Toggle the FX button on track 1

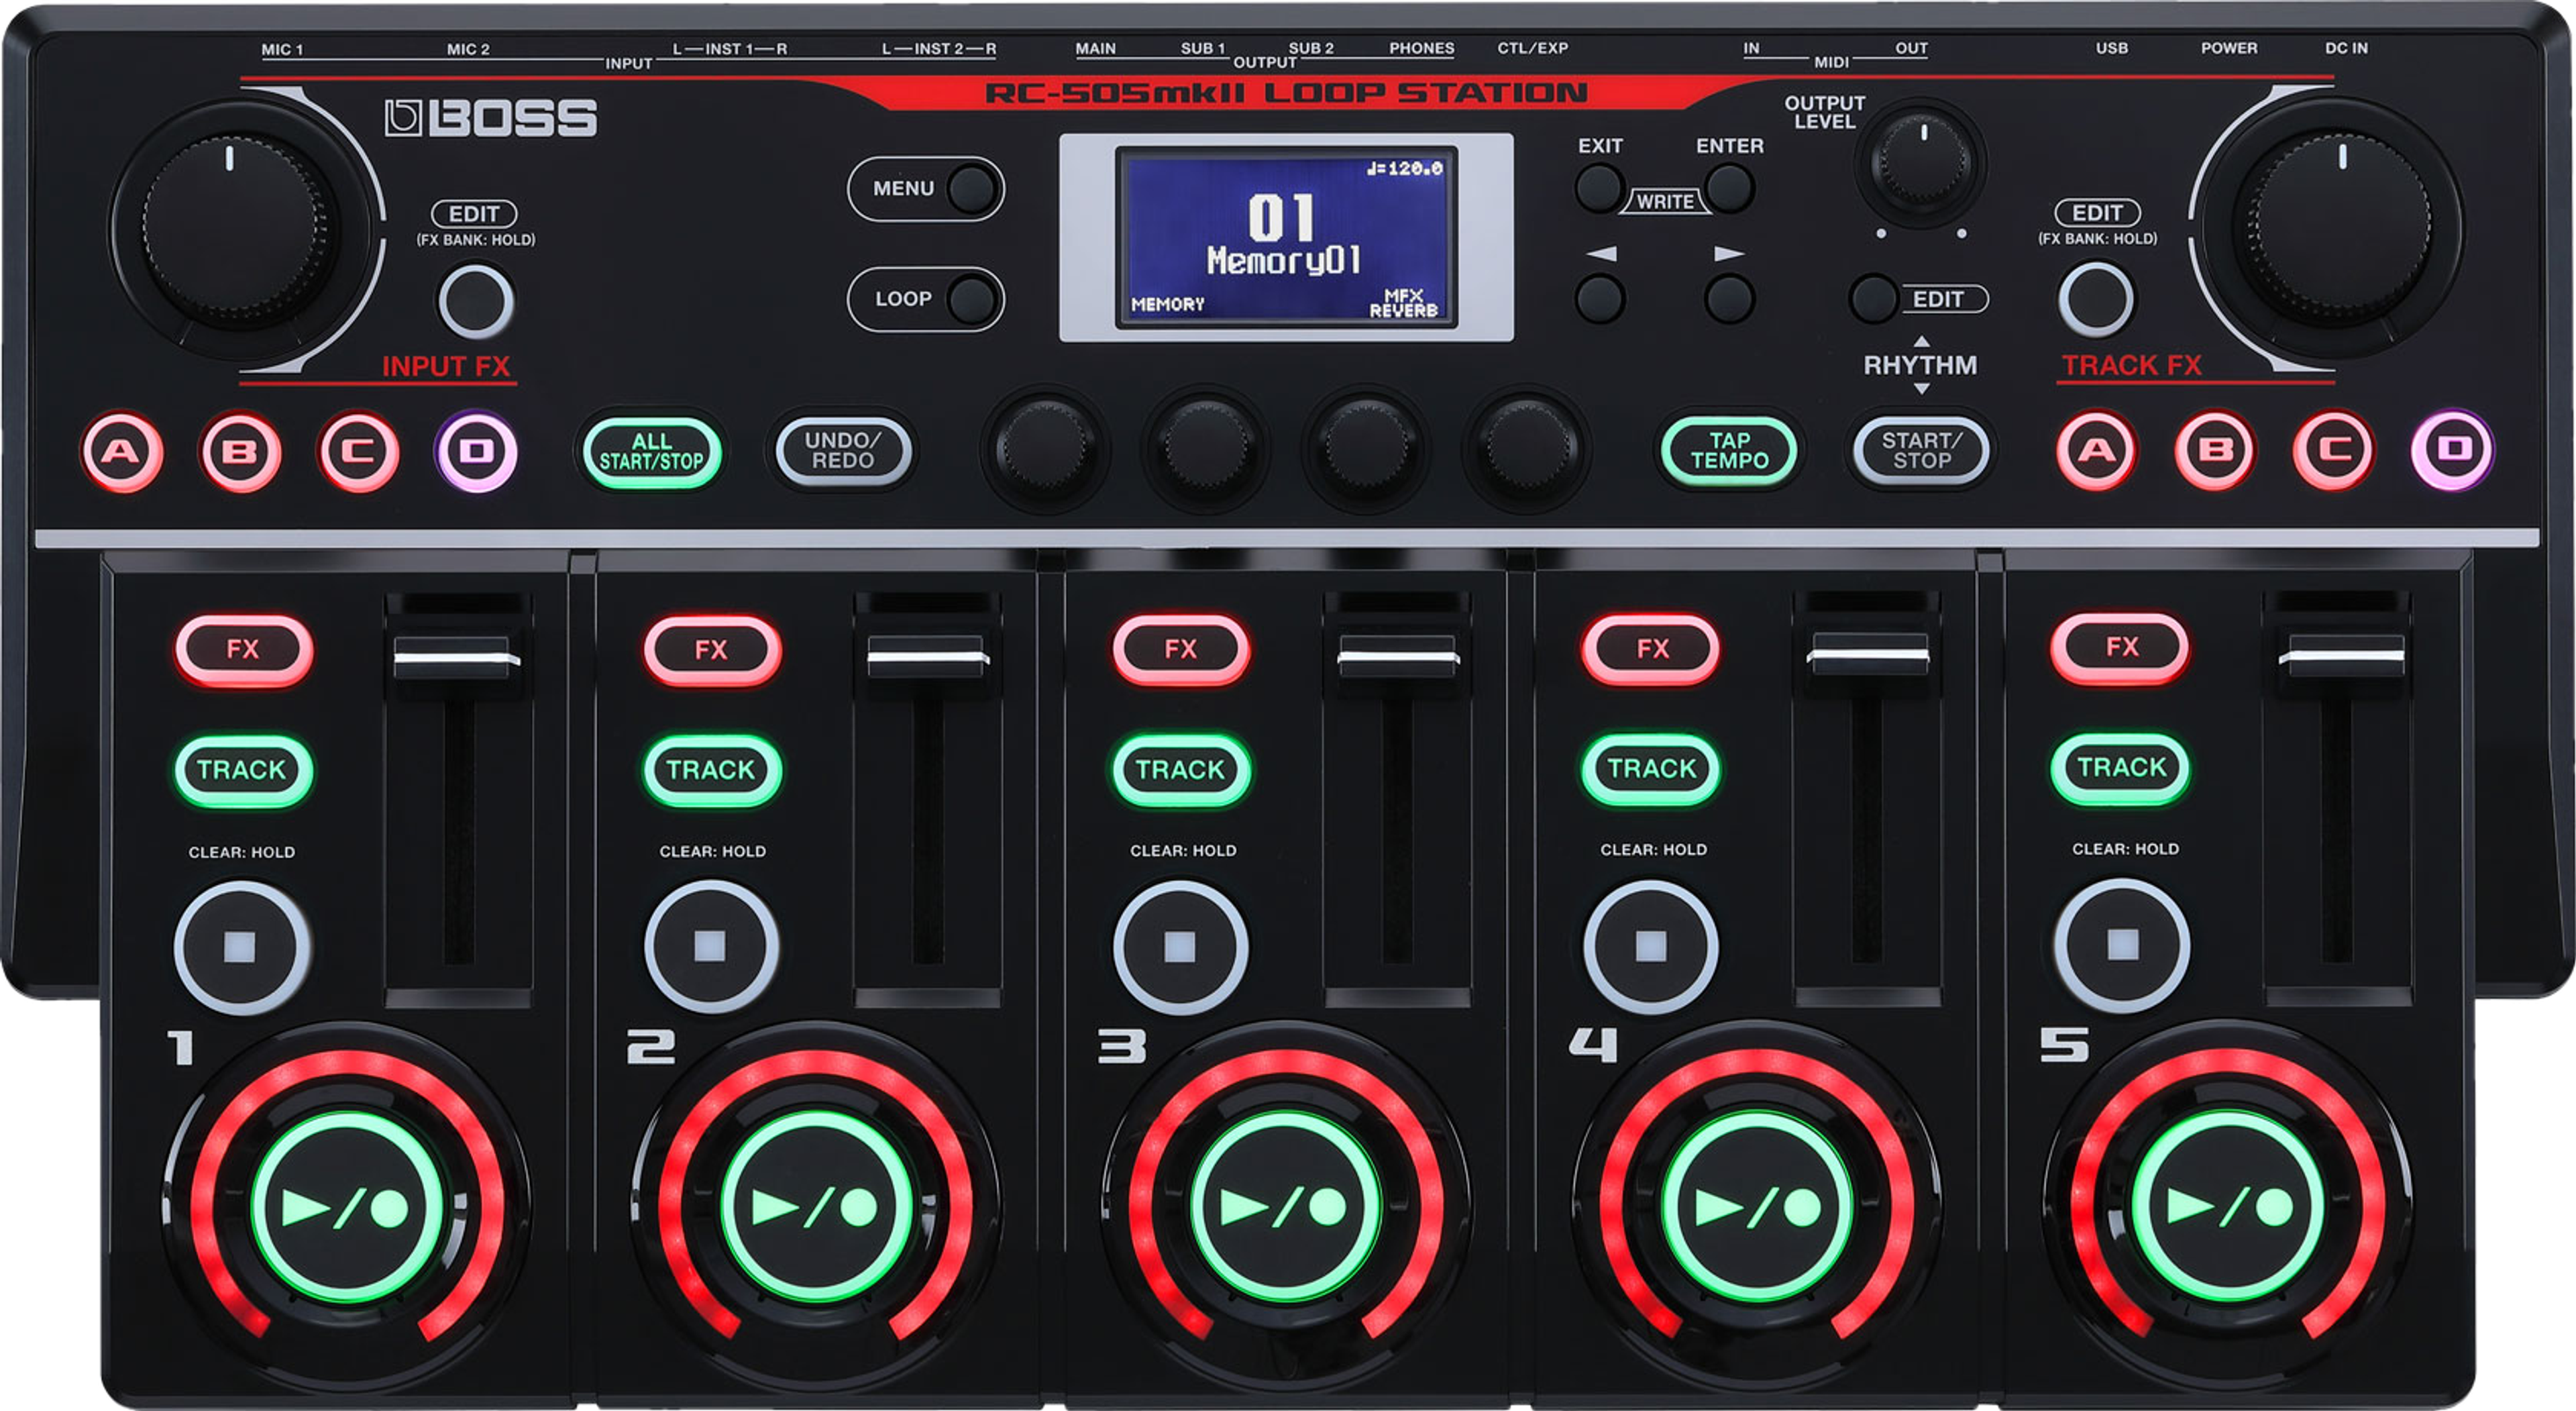pos(243,650)
